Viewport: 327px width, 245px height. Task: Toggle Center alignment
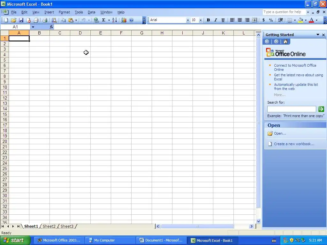point(240,20)
